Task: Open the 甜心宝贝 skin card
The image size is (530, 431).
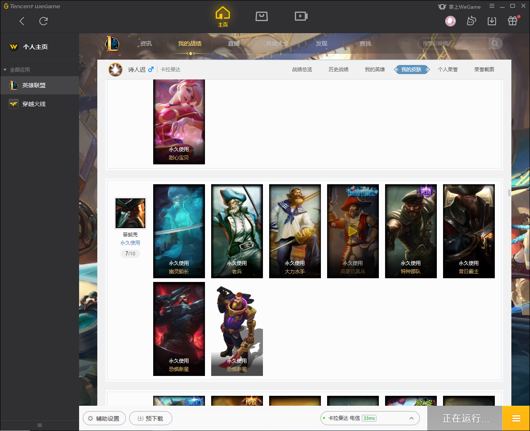Action: pyautogui.click(x=179, y=122)
